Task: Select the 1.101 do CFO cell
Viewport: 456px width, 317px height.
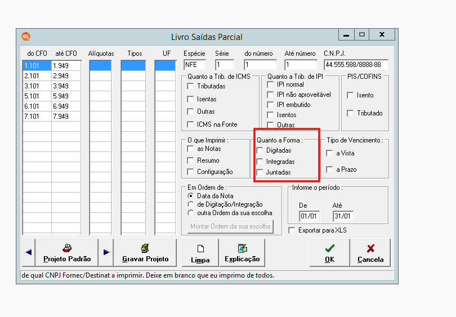Action: [x=37, y=66]
